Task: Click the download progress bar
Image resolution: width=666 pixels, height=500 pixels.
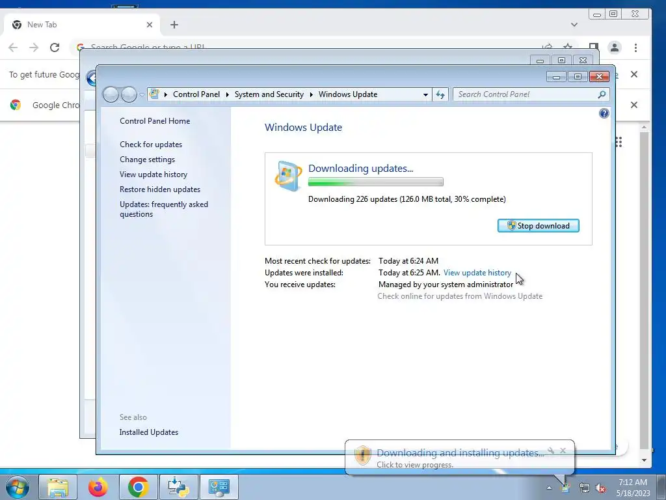Action: click(x=375, y=182)
